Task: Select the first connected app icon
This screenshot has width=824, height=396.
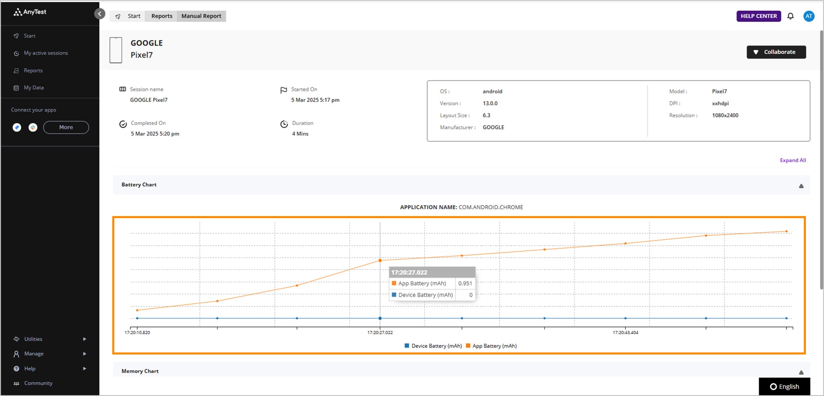Action: click(17, 128)
